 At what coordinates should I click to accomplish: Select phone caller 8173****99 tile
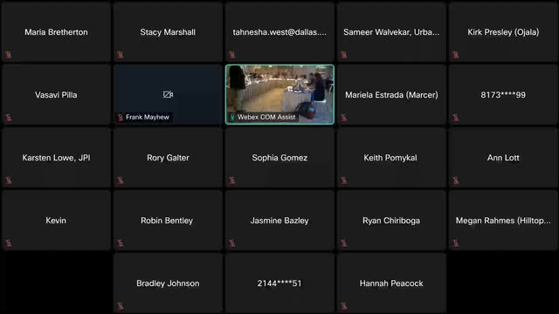pos(503,95)
